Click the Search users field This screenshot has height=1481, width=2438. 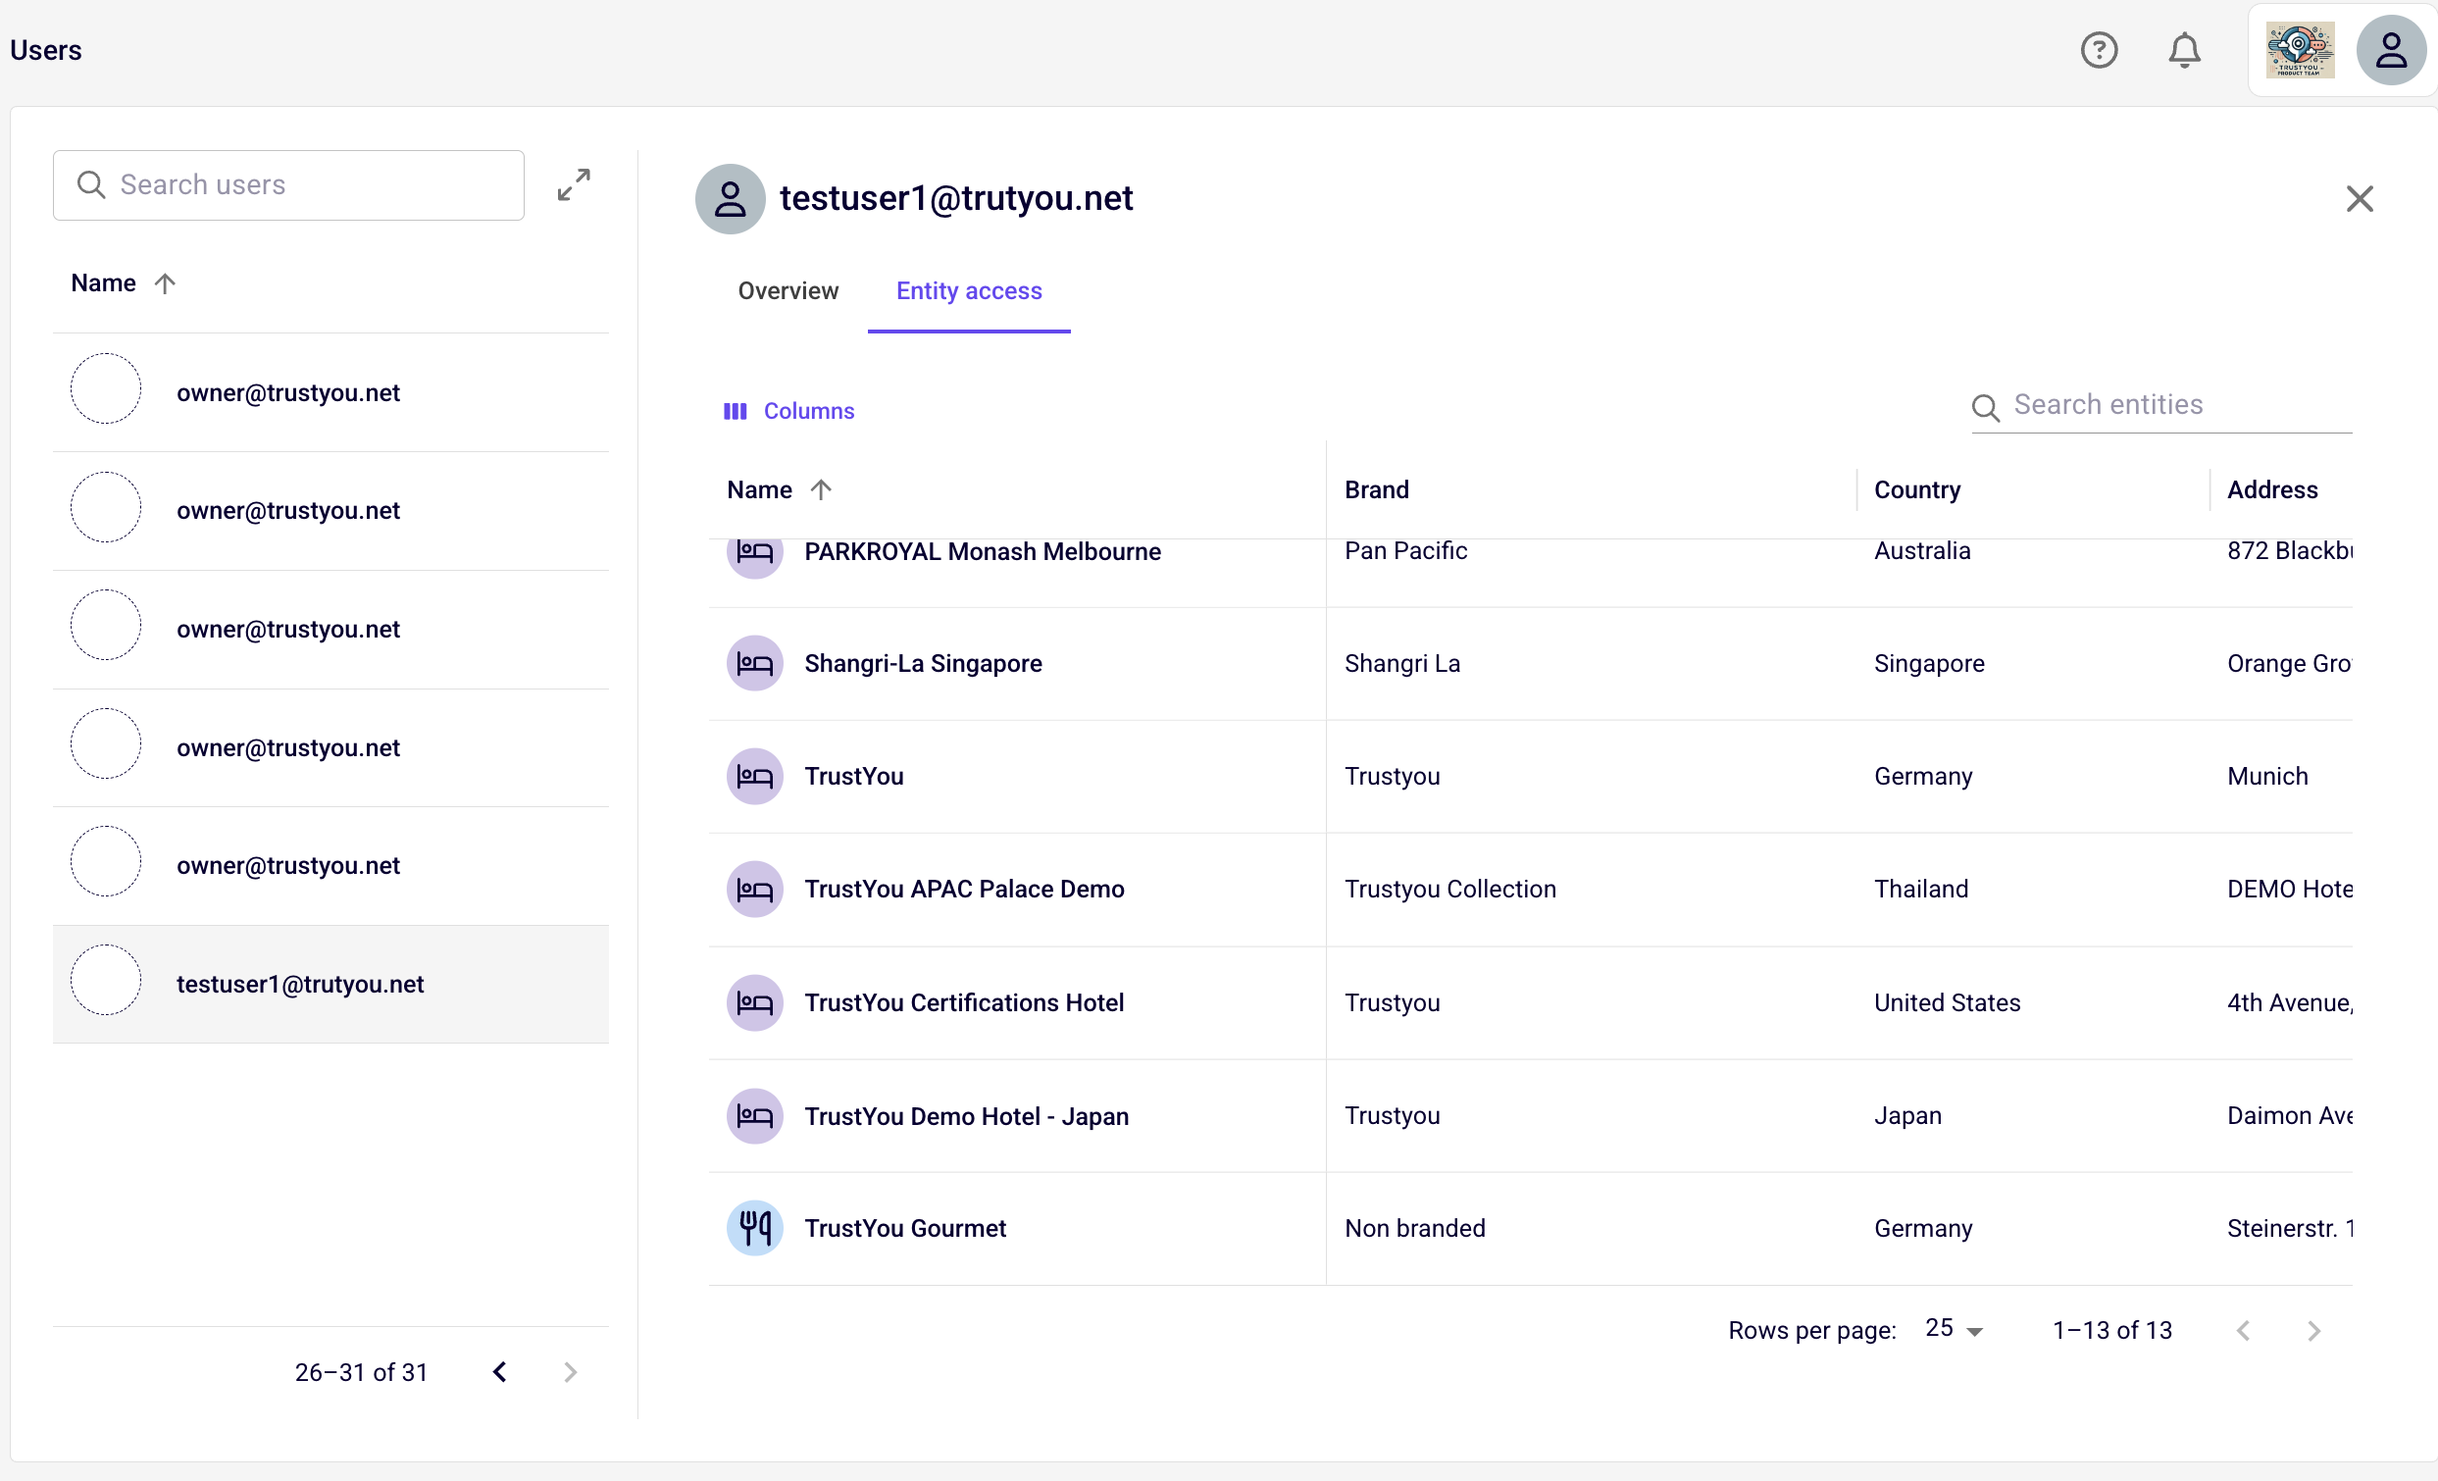[x=288, y=185]
